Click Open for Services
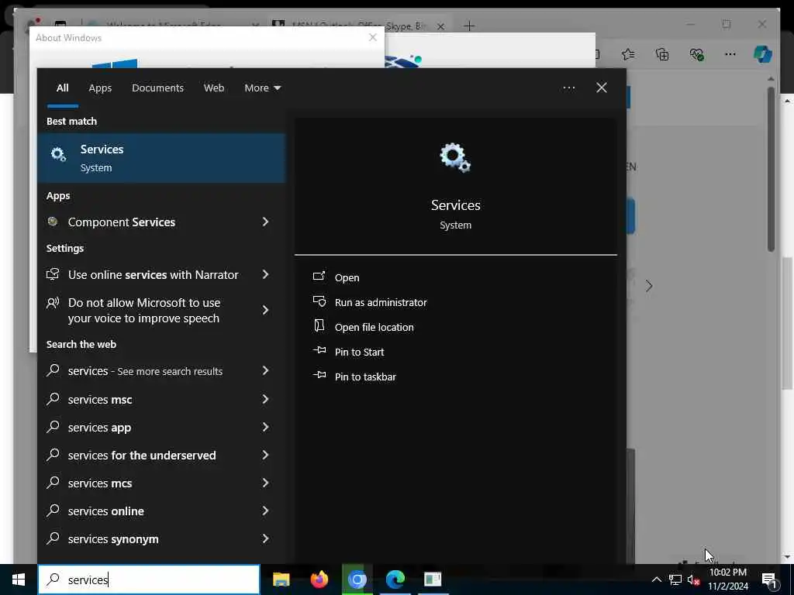Image resolution: width=794 pixels, height=595 pixels. [347, 278]
